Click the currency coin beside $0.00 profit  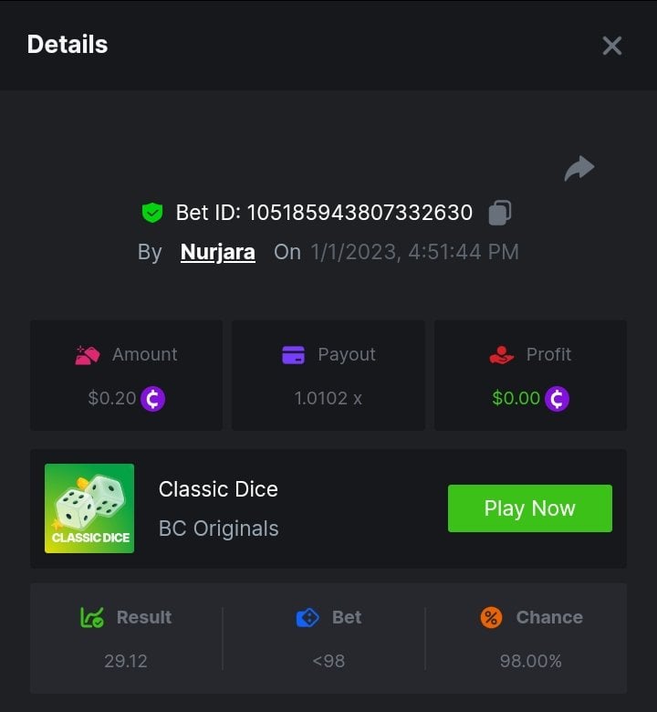tap(557, 399)
